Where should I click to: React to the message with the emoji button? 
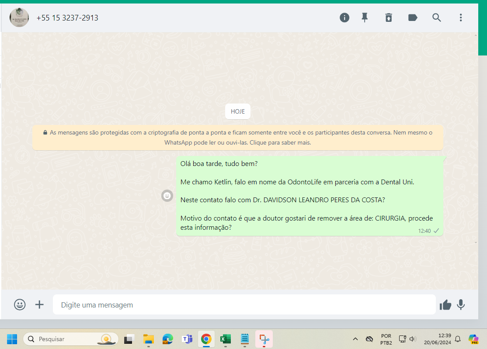click(167, 195)
